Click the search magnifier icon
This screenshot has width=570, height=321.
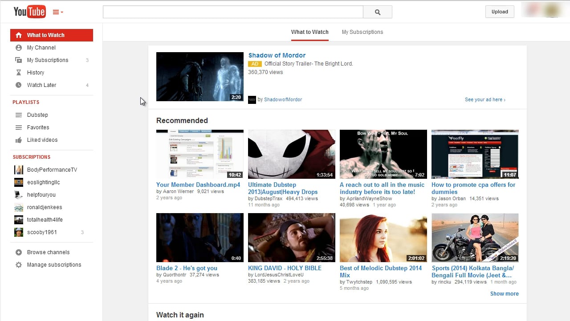(x=377, y=12)
